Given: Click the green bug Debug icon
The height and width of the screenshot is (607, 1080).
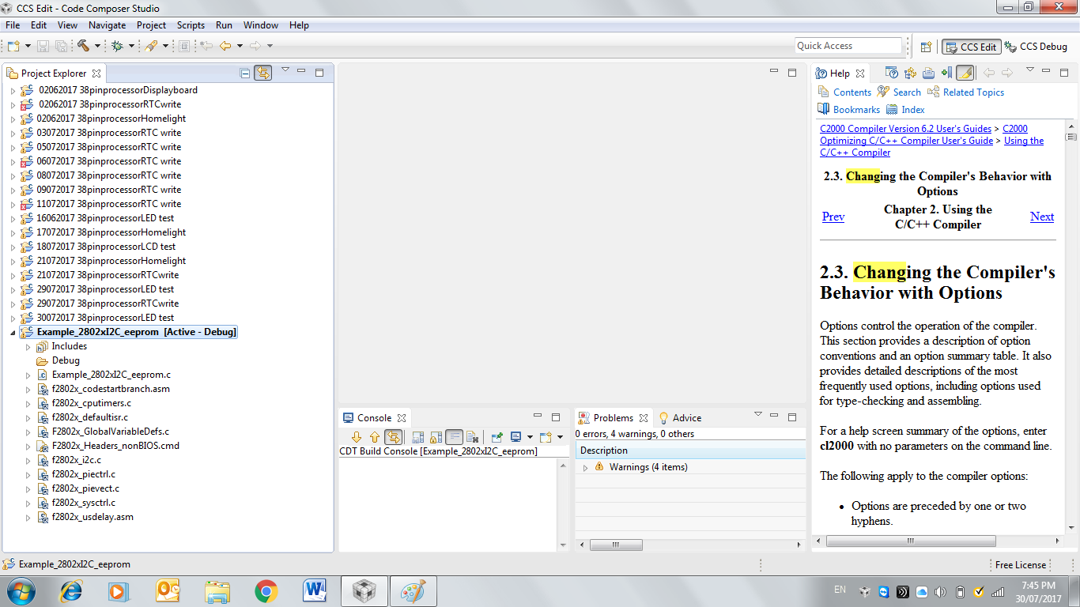Looking at the screenshot, I should tap(117, 46).
